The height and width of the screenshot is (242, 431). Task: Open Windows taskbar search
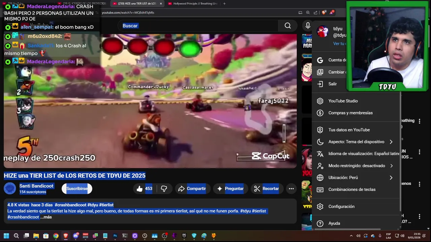point(16,236)
